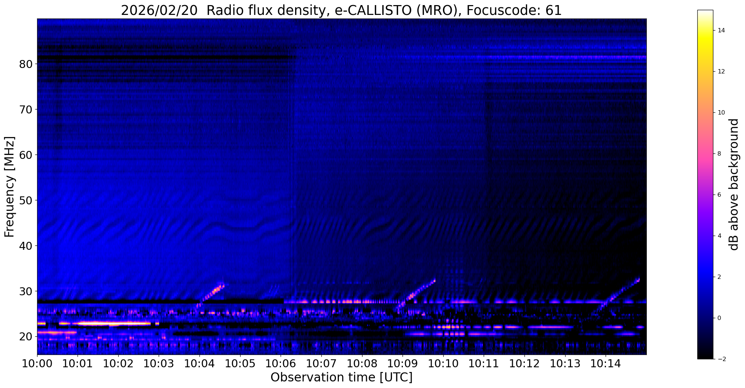The width and height of the screenshot is (745, 388).
Task: Click the 60 MHz frequency tick label
Action: [x=26, y=155]
